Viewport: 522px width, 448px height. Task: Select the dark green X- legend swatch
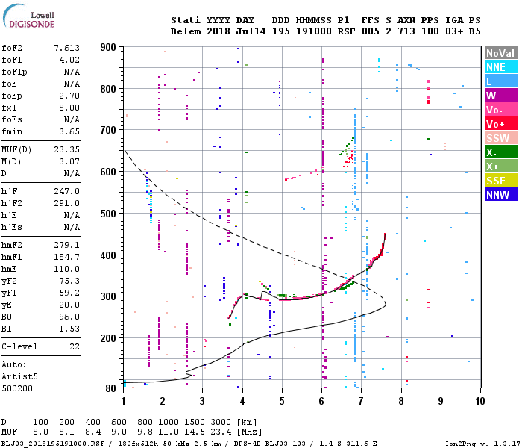tap(501, 152)
